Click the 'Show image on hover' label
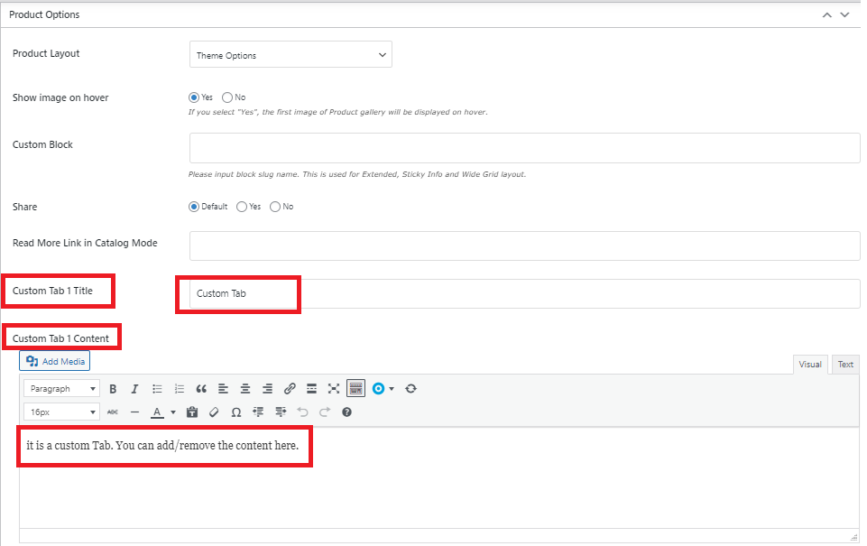The image size is (867, 546). pyautogui.click(x=60, y=97)
